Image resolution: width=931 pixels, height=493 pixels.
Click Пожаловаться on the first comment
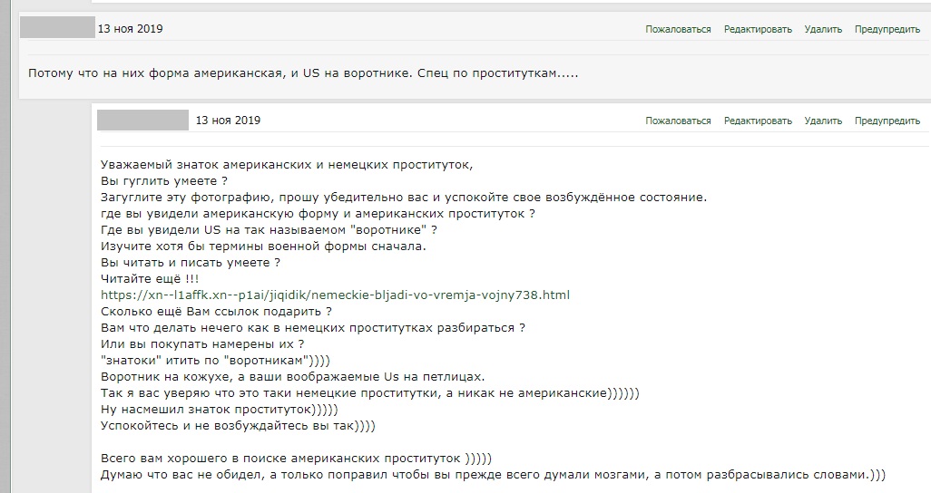coord(678,29)
